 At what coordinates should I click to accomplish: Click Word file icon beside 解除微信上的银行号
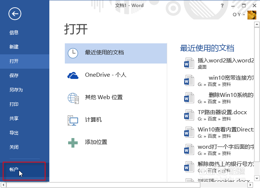coord(189,167)
